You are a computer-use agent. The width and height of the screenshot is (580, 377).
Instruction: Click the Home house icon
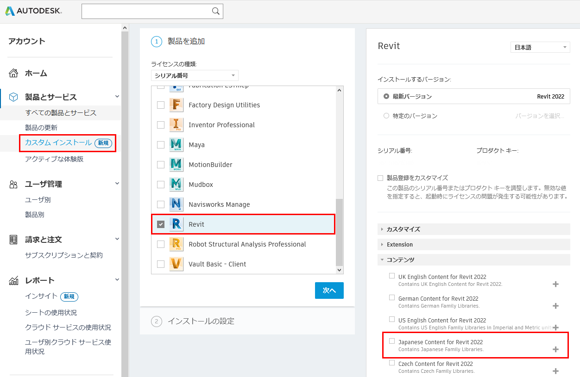(14, 73)
